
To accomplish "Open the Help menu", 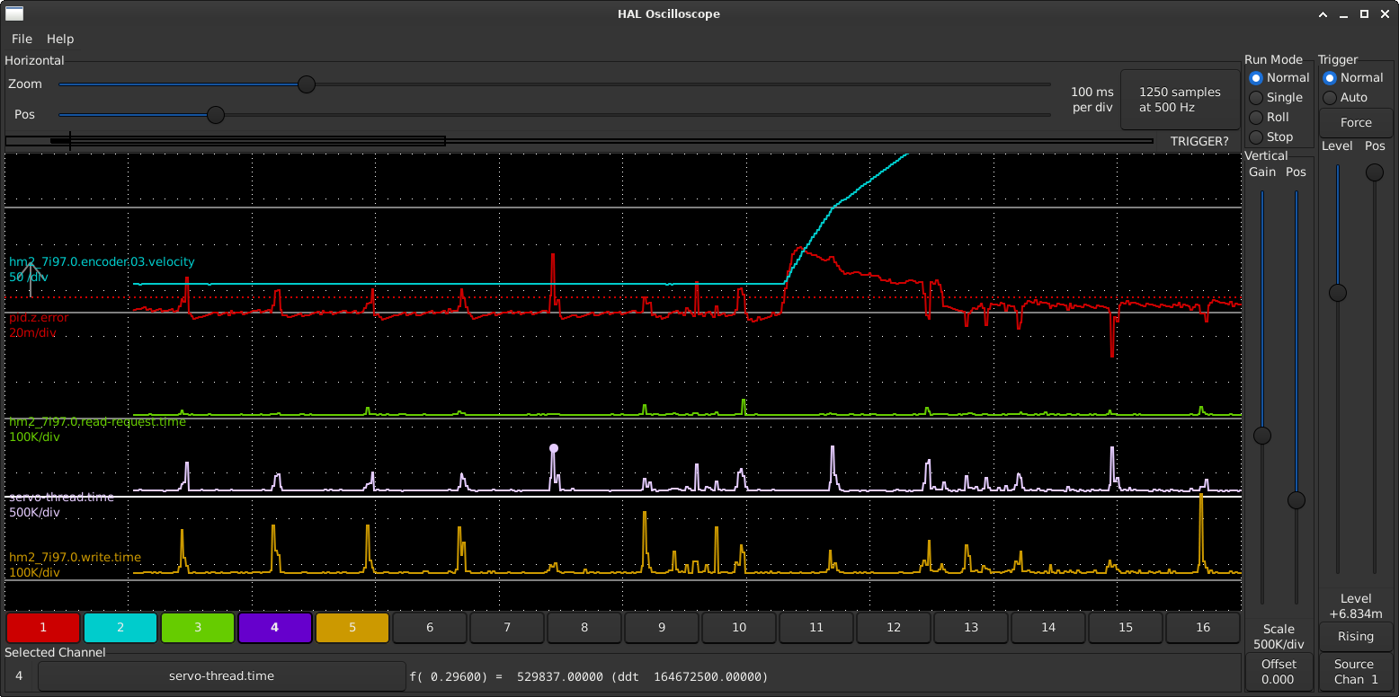I will coord(60,39).
